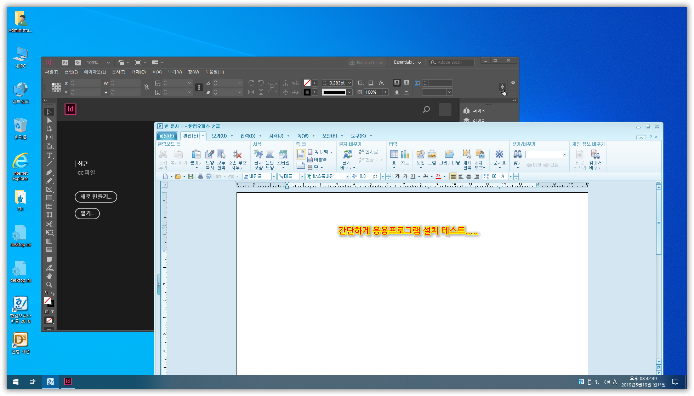Select the Scissors tool in InDesign
Viewport: 694px width, 396px height.
[49, 224]
